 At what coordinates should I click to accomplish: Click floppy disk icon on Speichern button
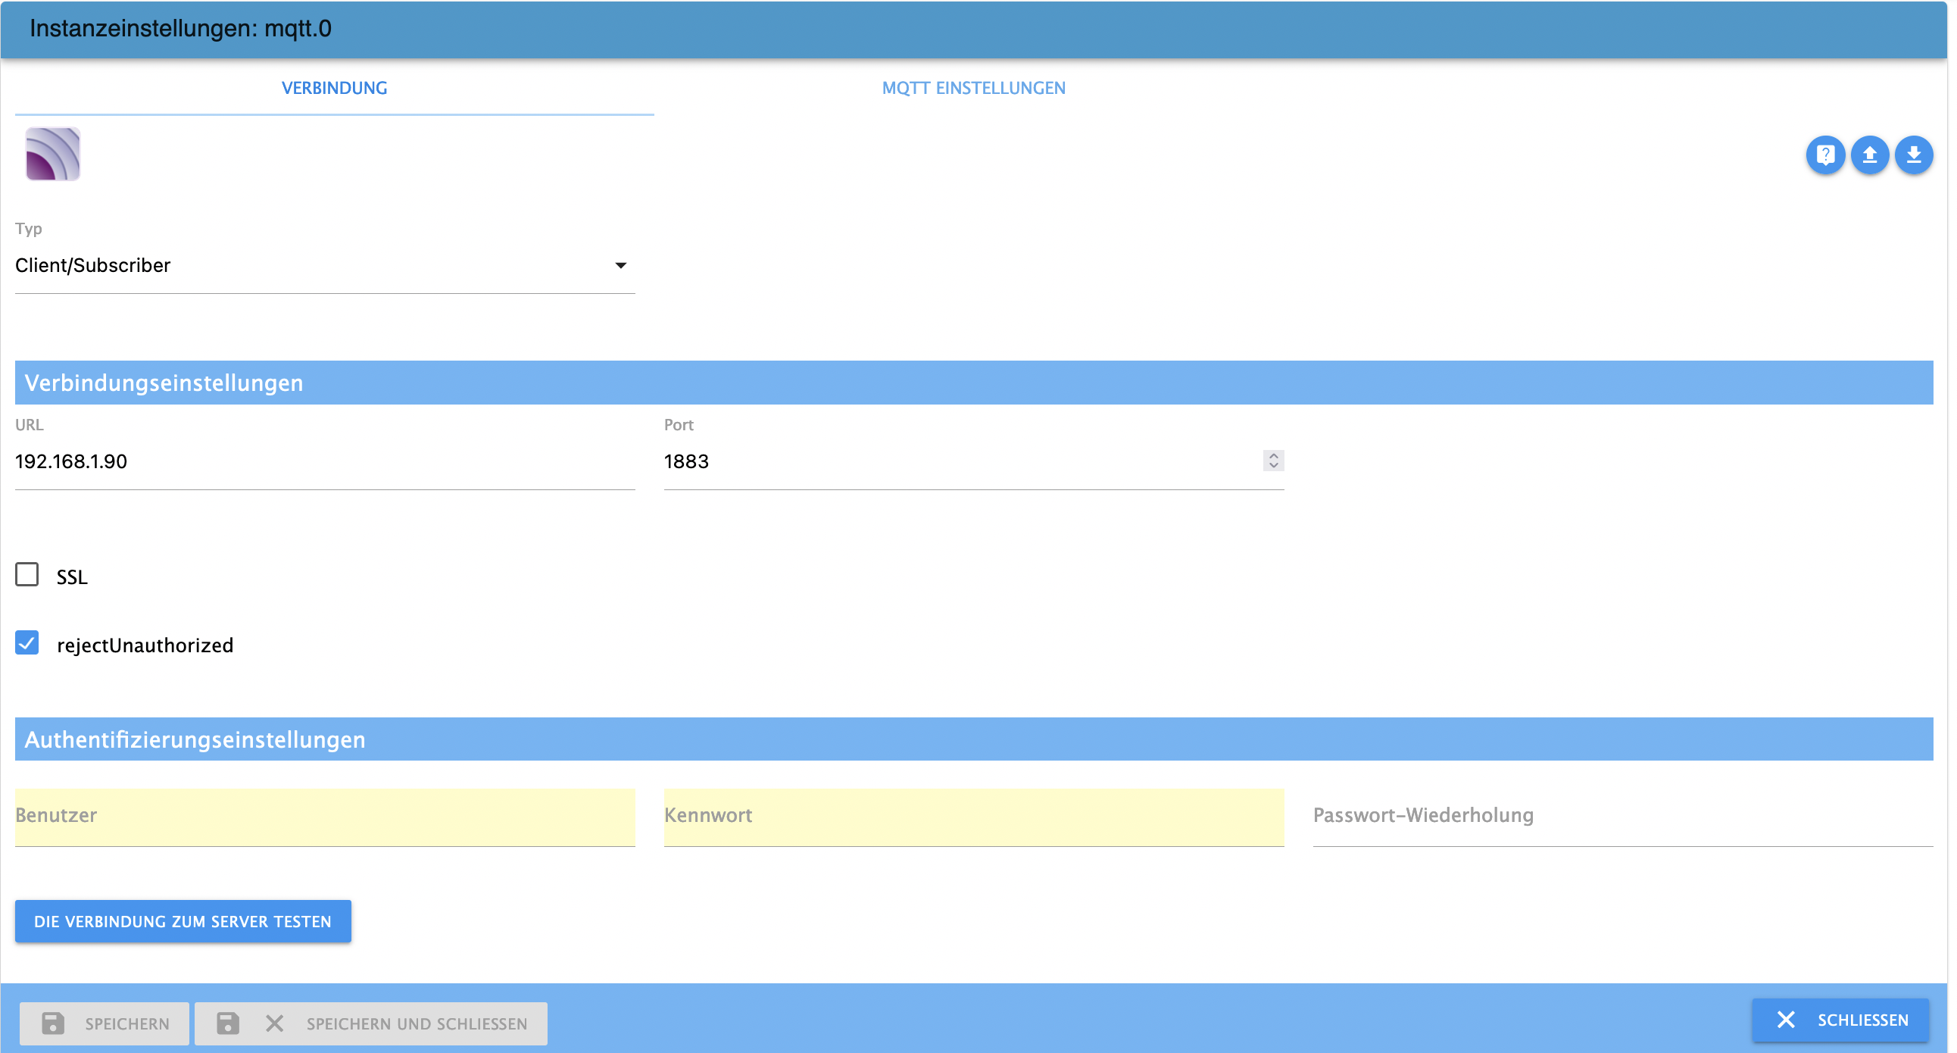52,1023
